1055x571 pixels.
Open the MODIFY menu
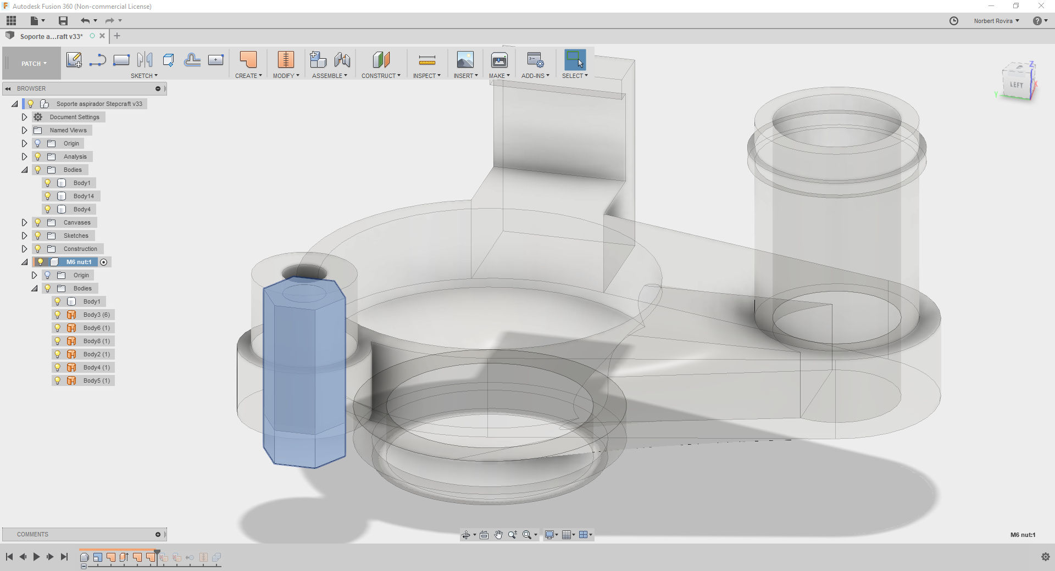[x=286, y=76]
